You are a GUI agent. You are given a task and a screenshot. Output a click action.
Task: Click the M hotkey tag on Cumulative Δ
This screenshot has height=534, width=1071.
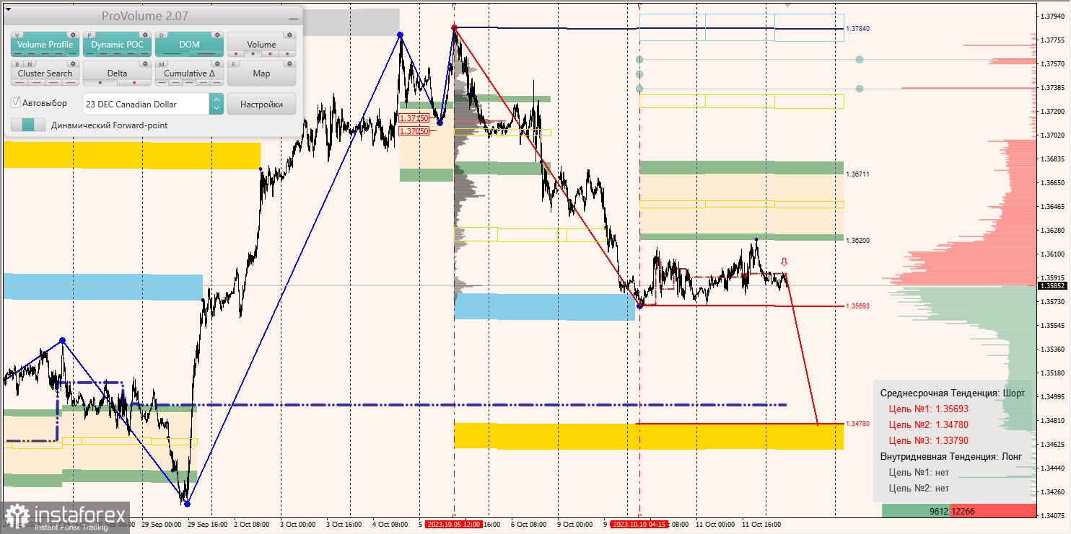click(162, 63)
